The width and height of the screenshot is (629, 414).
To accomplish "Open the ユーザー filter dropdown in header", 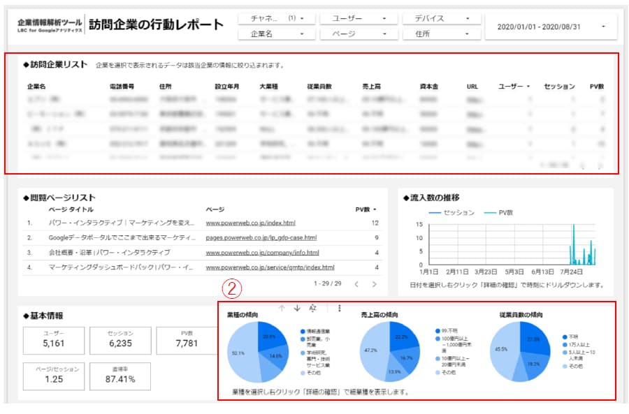I will pos(359,18).
